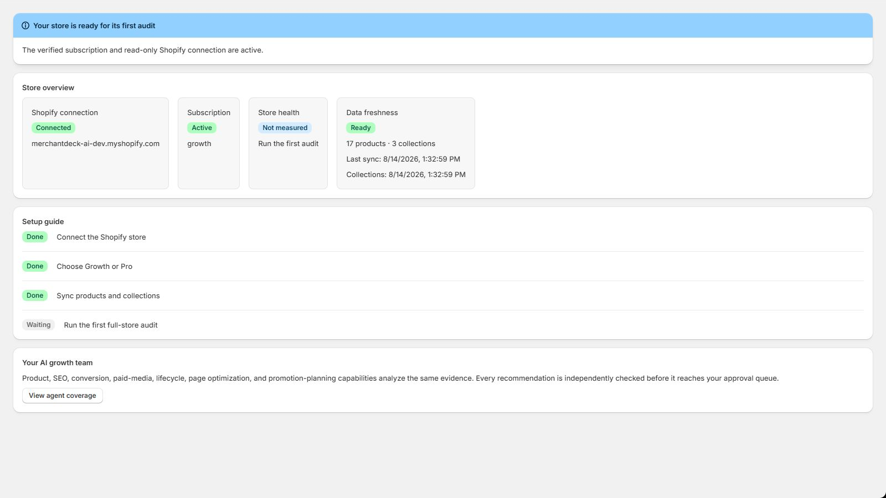The height and width of the screenshot is (498, 886).
Task: Click the Store overview heading
Action: pos(48,87)
